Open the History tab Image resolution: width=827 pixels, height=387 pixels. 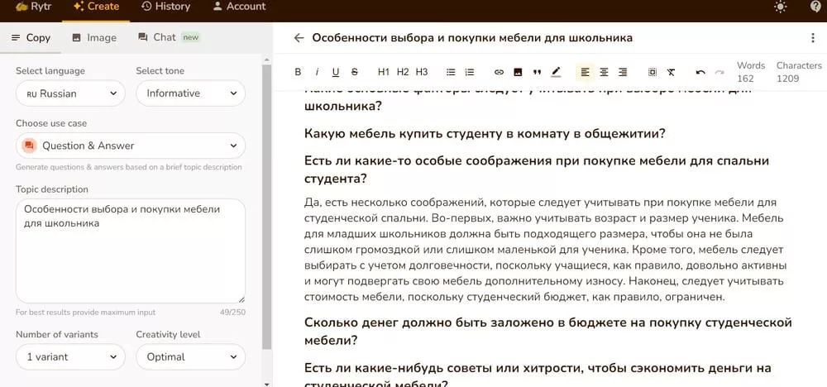pos(165,7)
